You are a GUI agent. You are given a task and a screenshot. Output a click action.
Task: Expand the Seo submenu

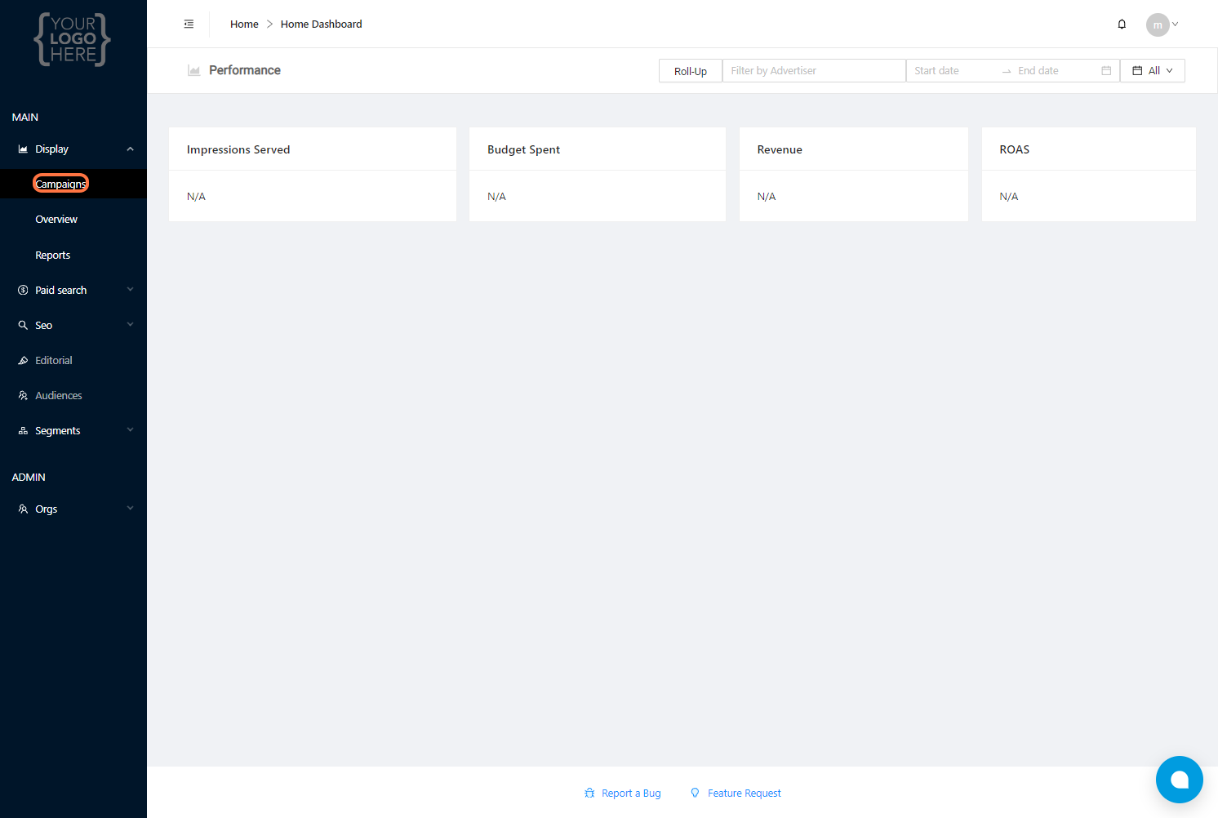tap(130, 325)
